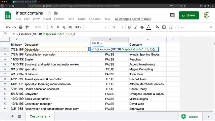Click the Undo icon
Image resolution: width=215 pixels, height=121 pixels.
[x=8, y=27]
